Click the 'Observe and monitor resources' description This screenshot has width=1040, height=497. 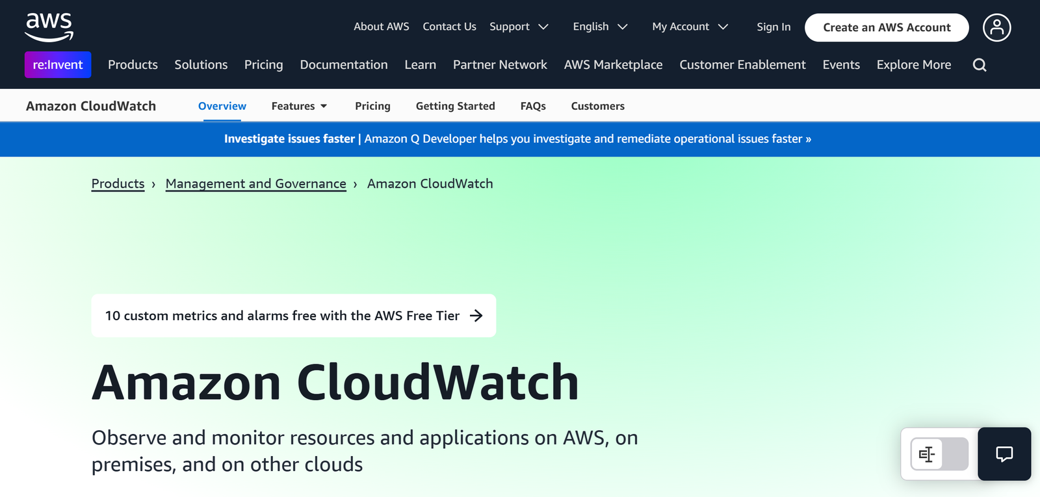point(365,451)
